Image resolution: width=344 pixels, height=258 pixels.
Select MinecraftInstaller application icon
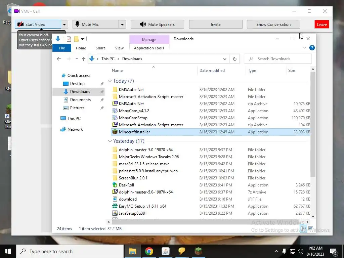[x=115, y=132]
